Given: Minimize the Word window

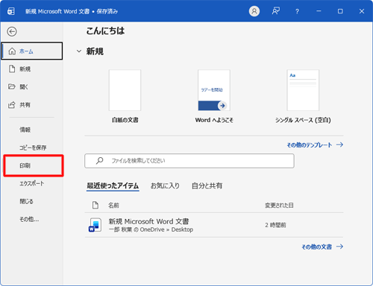Looking at the screenshot, I should 319,11.
